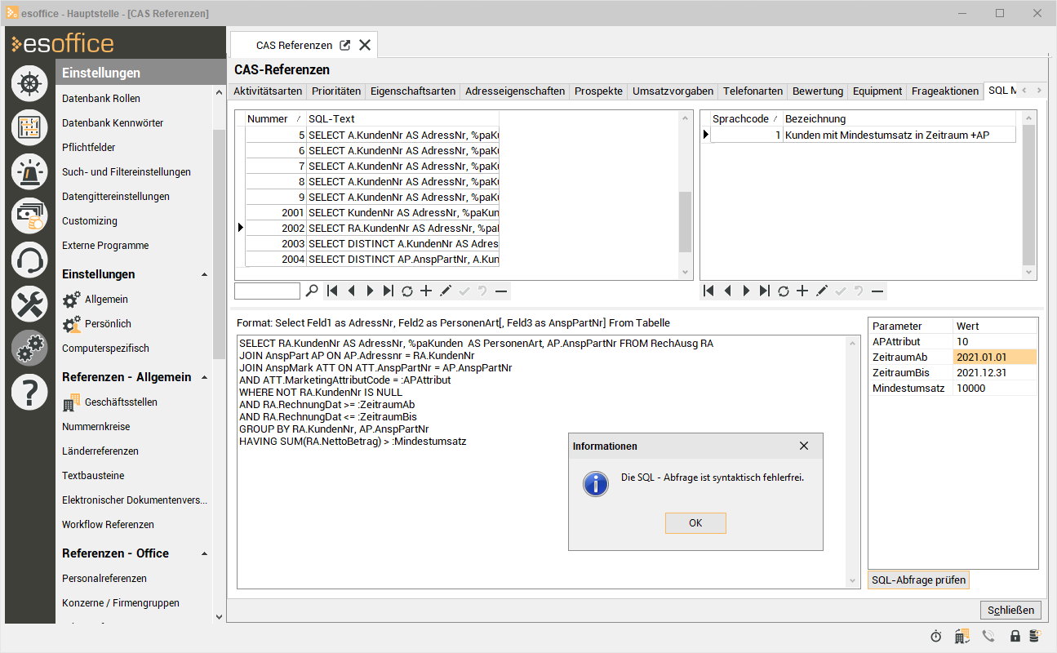Open the siren alarm module icon
Image resolution: width=1057 pixels, height=653 pixels.
point(29,172)
